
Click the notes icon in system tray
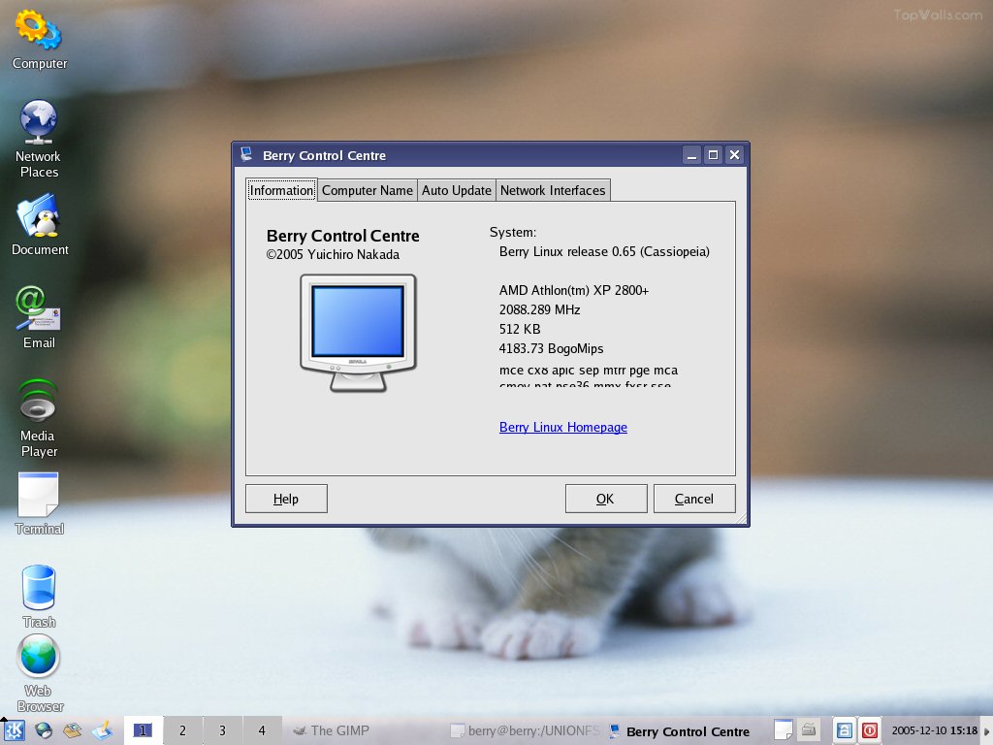[x=784, y=730]
